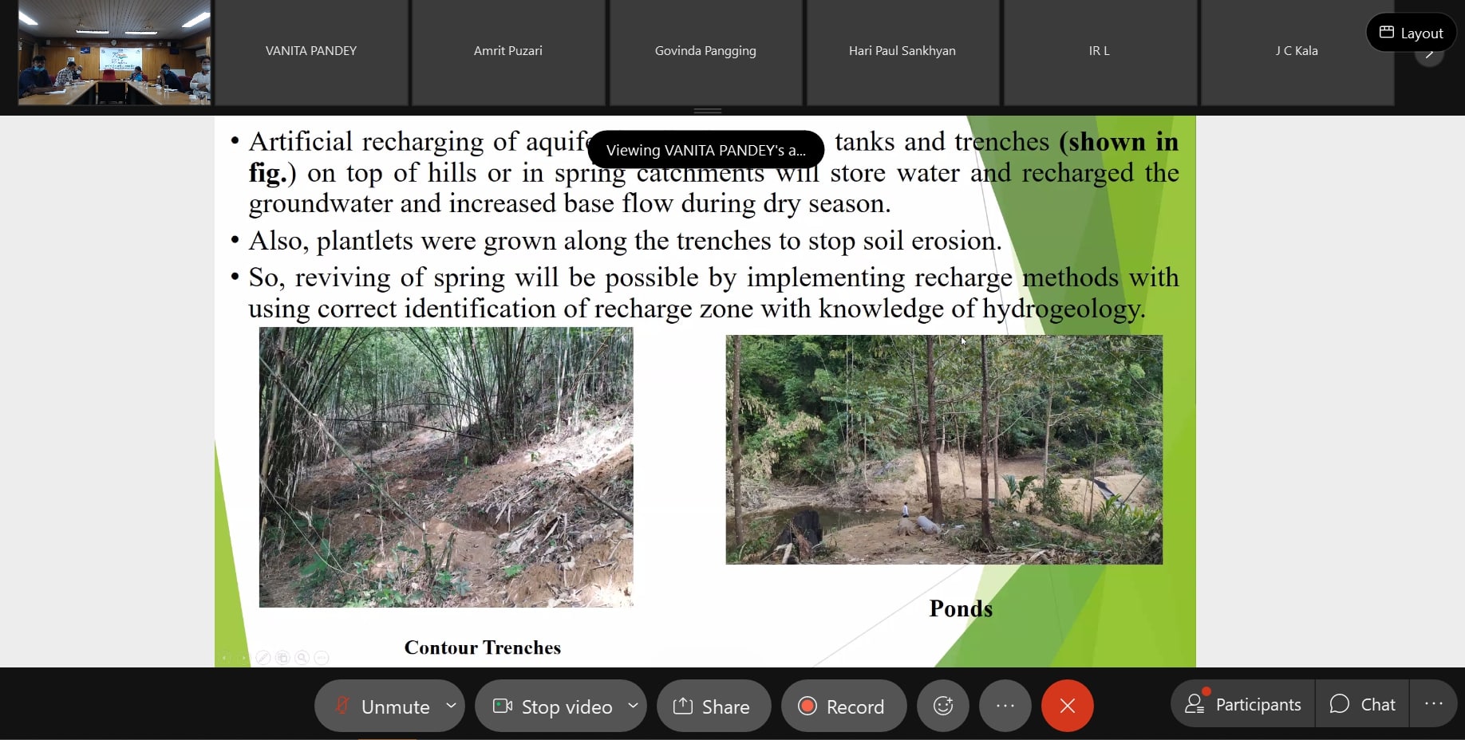Image resolution: width=1465 pixels, height=740 pixels.
Task: Open more options in the control bar
Action: click(1005, 706)
